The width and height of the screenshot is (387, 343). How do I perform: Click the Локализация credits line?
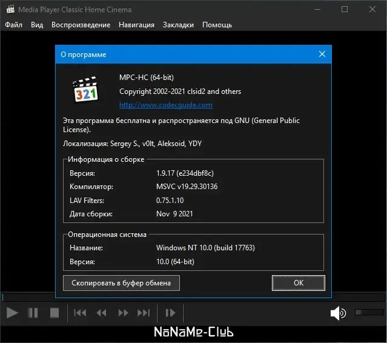[x=132, y=144]
